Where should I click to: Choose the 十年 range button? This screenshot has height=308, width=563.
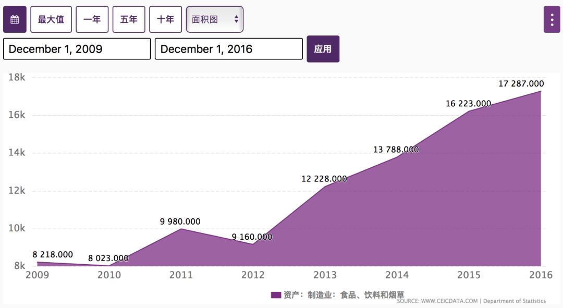click(x=165, y=20)
